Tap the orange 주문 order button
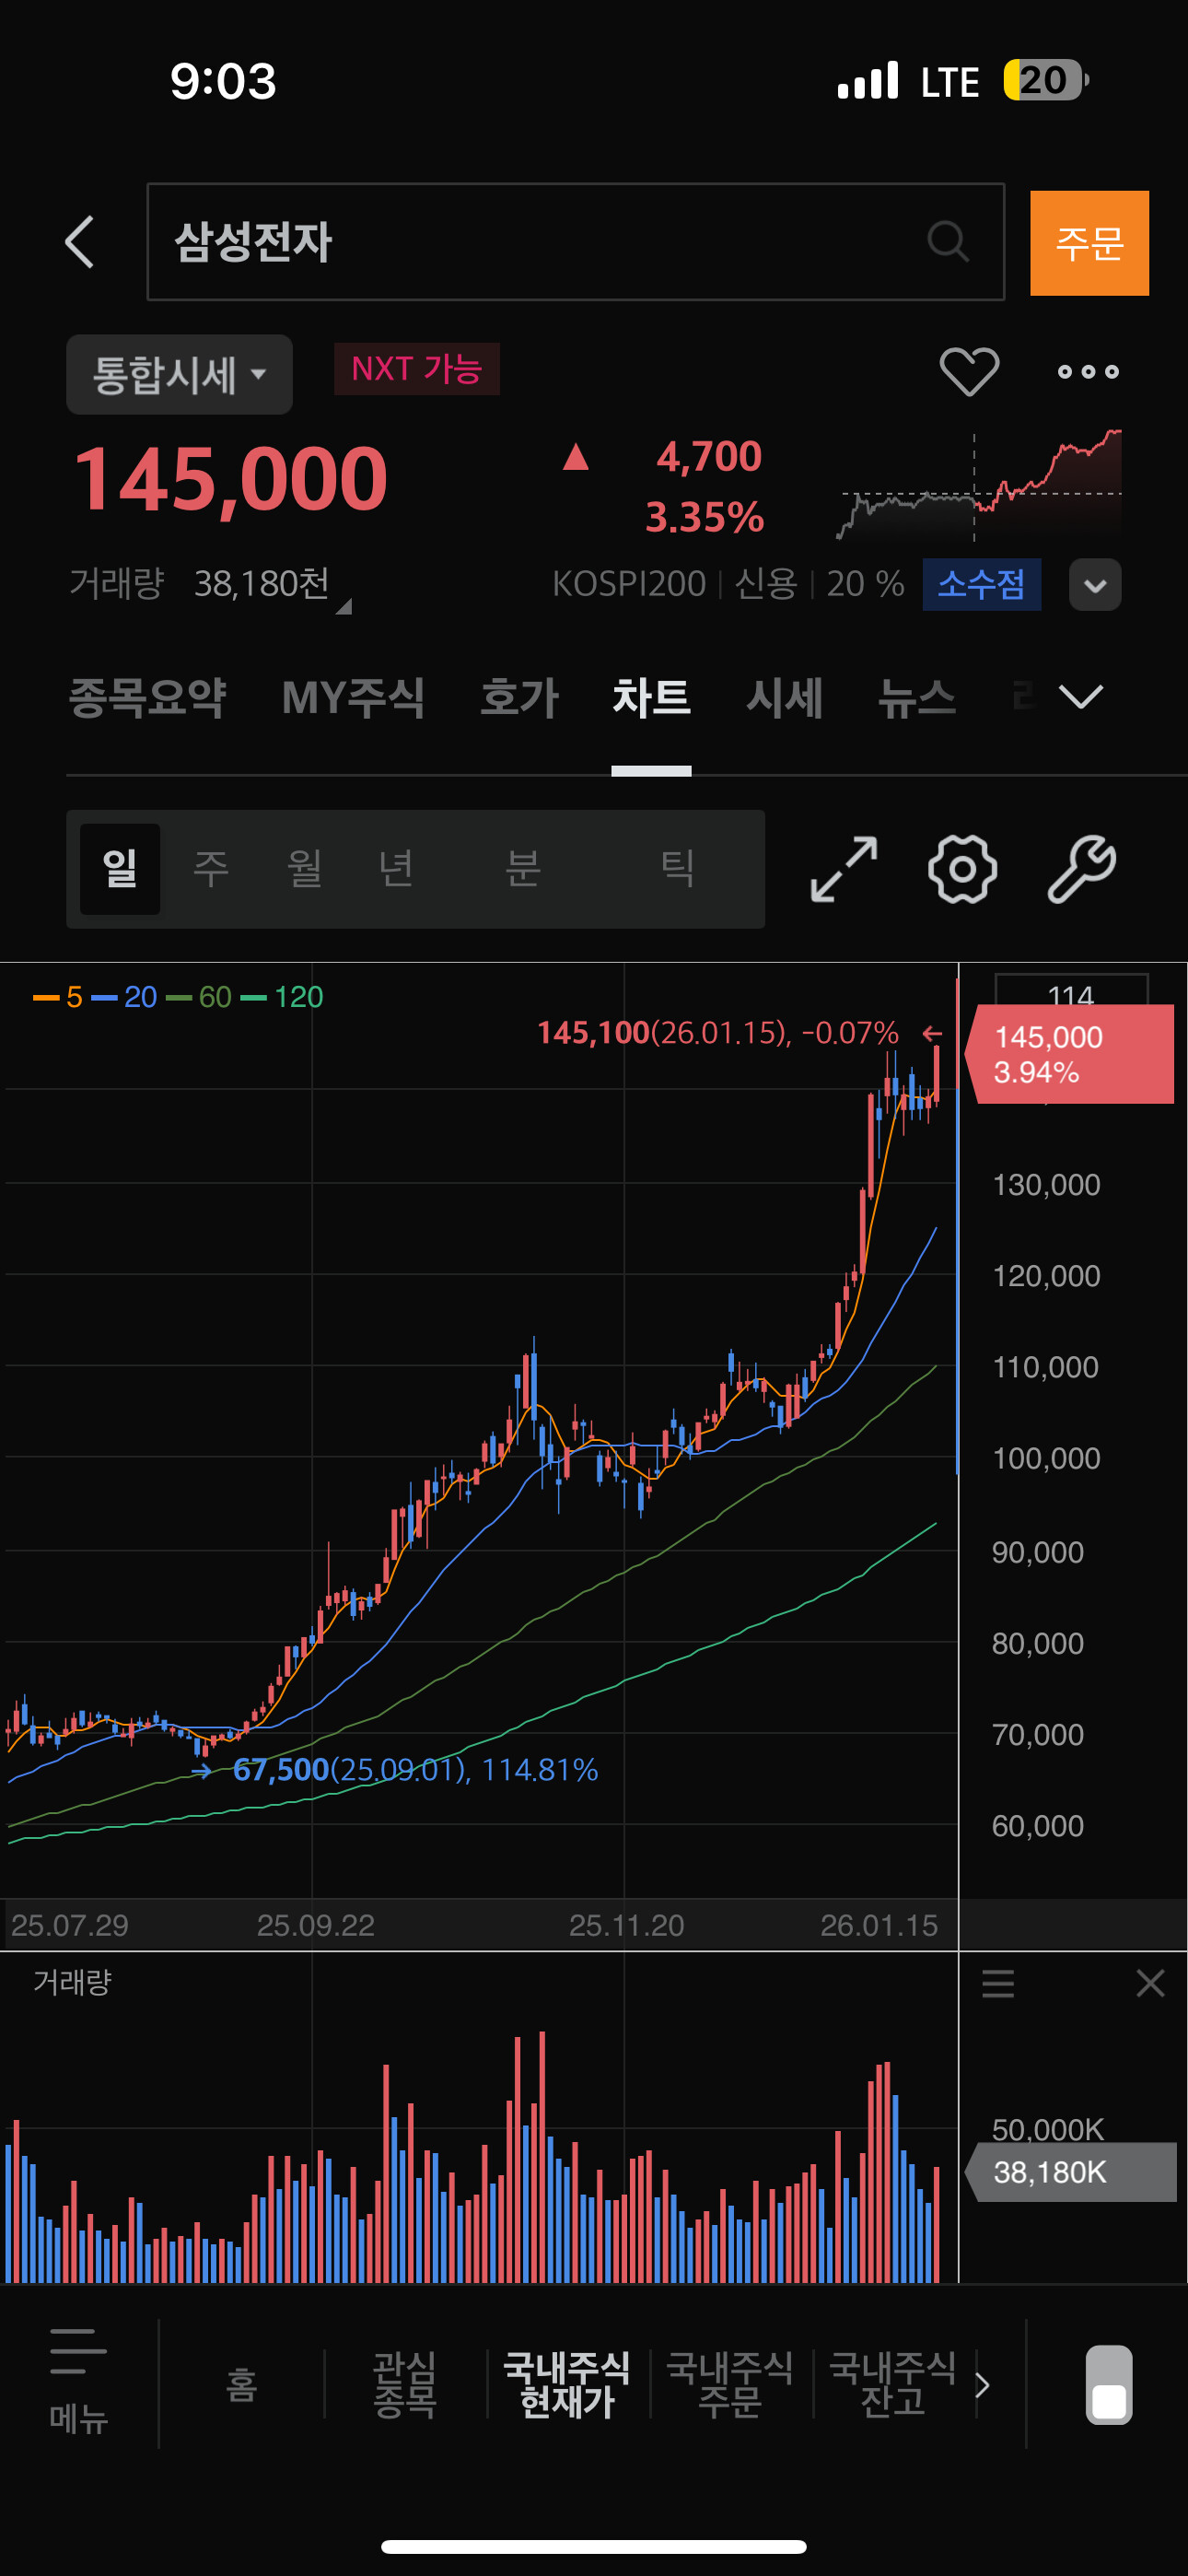 pos(1089,243)
